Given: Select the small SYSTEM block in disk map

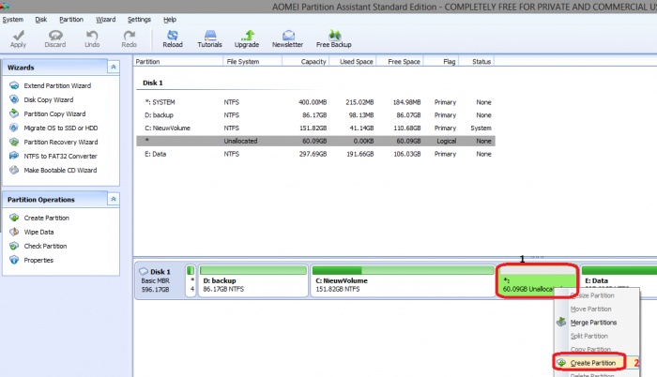Looking at the screenshot, I should coord(191,280).
